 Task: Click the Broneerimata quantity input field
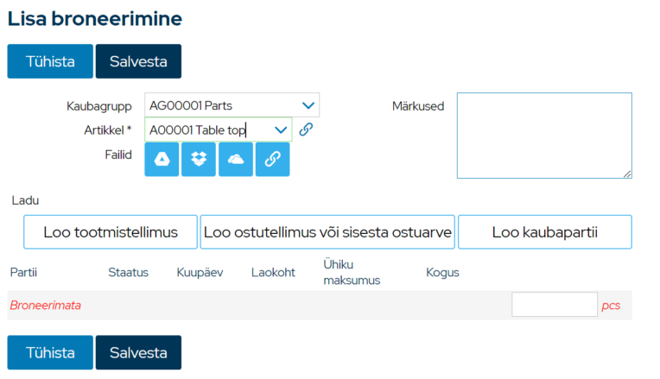(x=555, y=305)
